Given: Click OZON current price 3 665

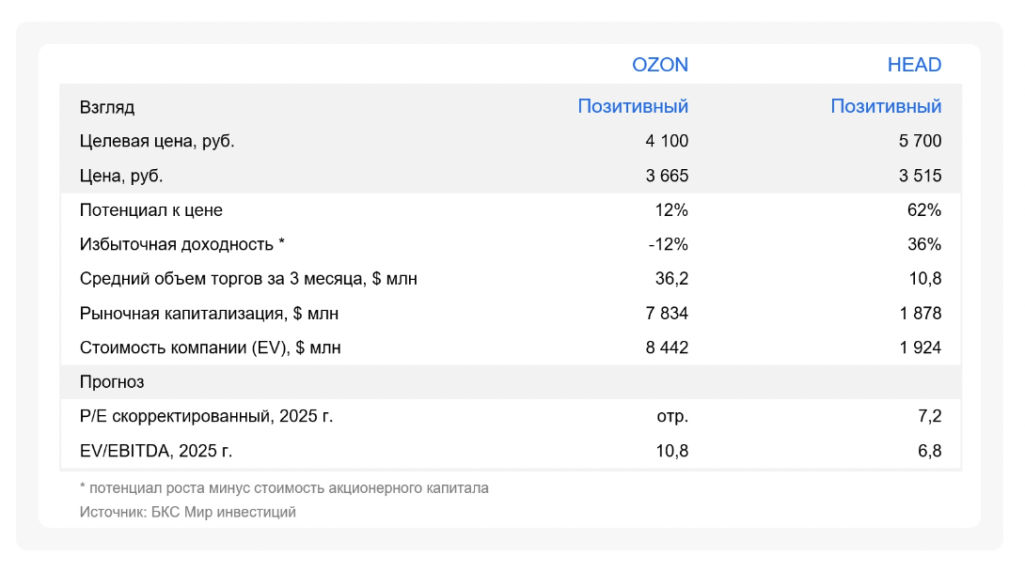Looking at the screenshot, I should 667,176.
